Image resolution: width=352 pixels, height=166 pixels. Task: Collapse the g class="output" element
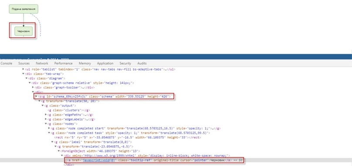point(43,106)
